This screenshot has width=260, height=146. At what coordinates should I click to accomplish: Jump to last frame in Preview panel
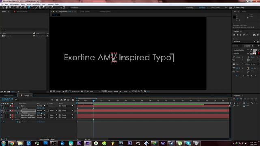point(247,35)
